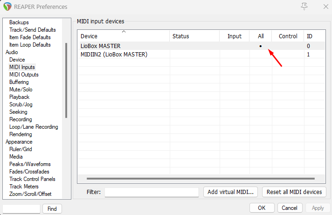332x215 pixels.
Task: Open the Buffering settings page
Action: (19, 82)
